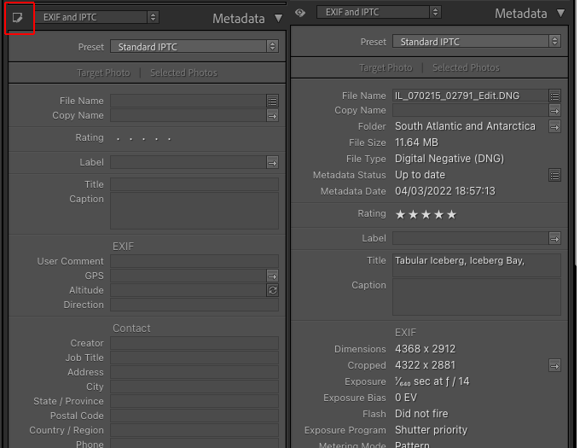Viewport: 580px width, 448px height.
Task: Collapse the right Metadata panel with the triangle
Action: [x=560, y=13]
